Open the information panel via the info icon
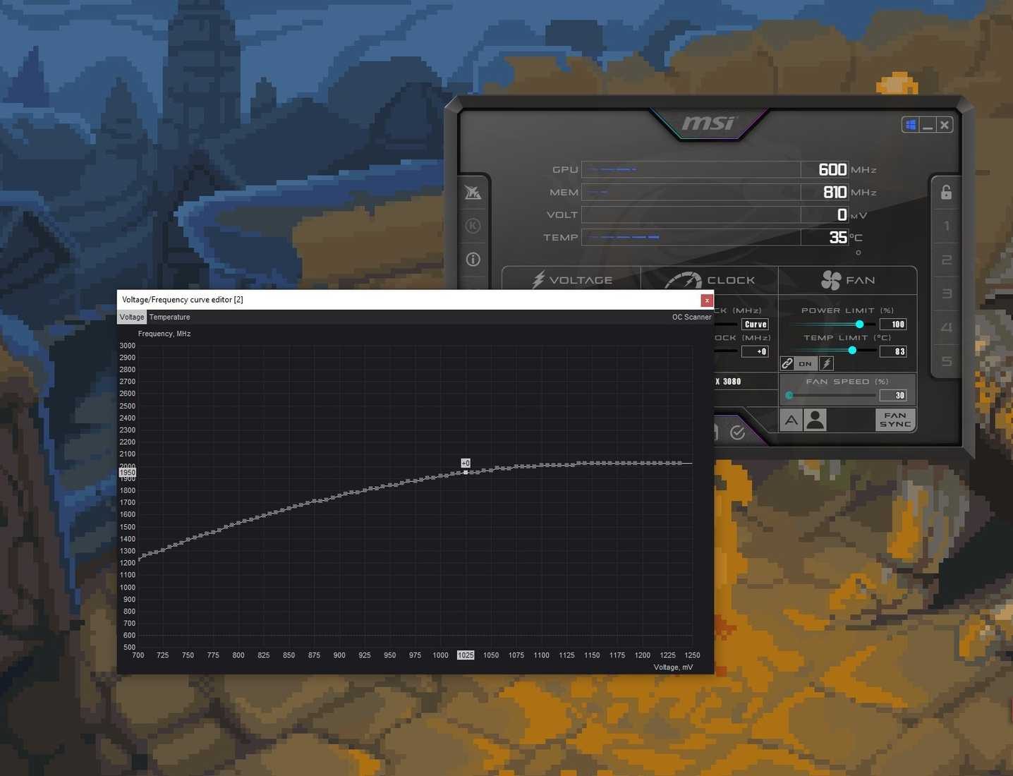Viewport: 1013px width, 776px height. [x=473, y=260]
